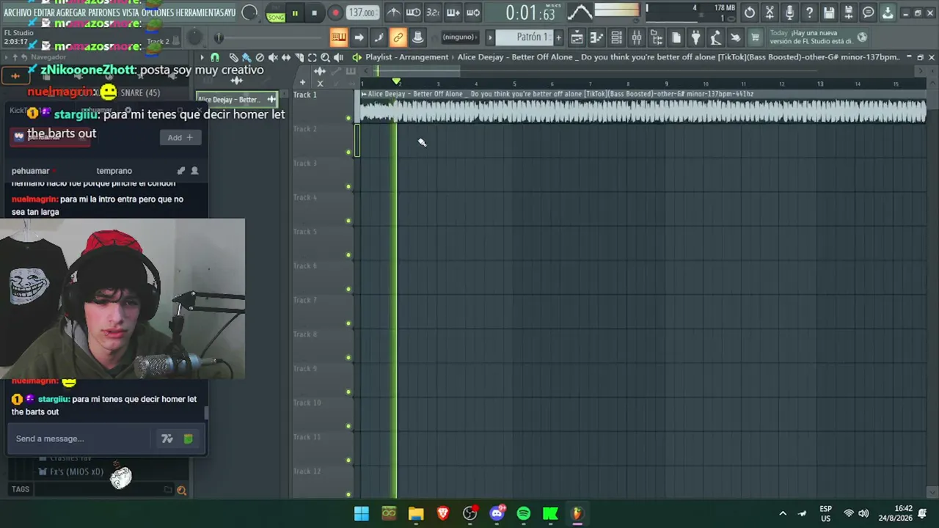The width and height of the screenshot is (939, 528).
Task: Open the Piano roll from the top toolbar
Action: [597, 37]
